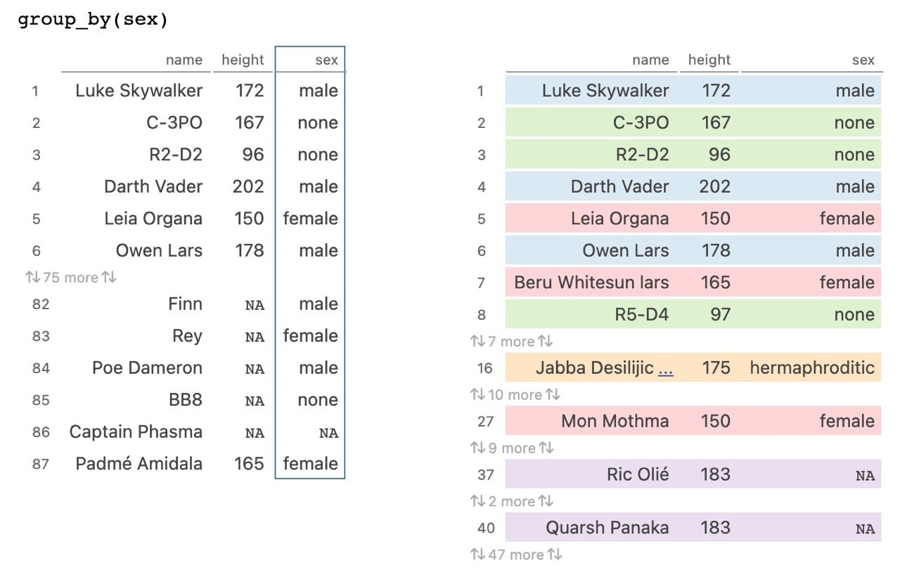Select the highlighted sex column header in left table
The width and height of the screenshot is (900, 577).
(326, 60)
